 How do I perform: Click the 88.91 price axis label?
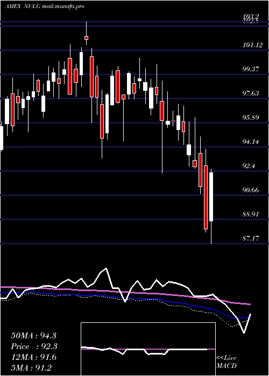(x=251, y=214)
